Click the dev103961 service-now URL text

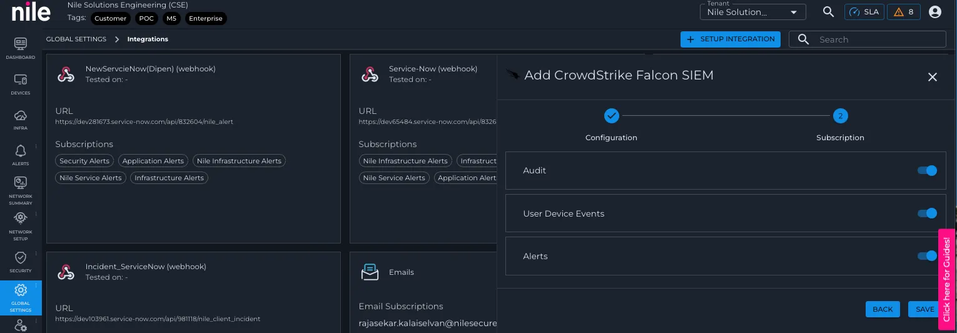coord(158,319)
